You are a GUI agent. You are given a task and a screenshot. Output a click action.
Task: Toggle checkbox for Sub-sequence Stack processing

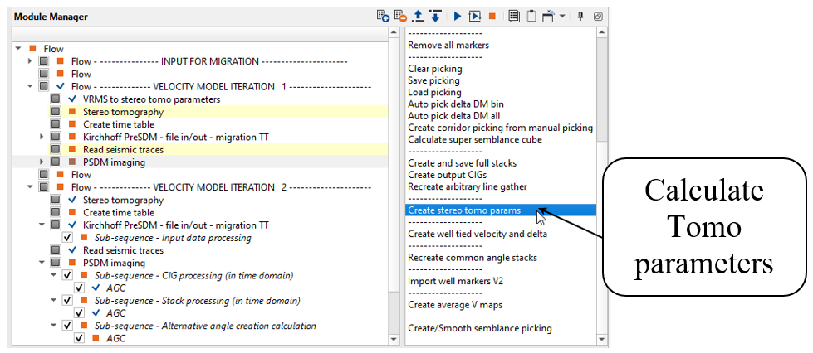click(x=68, y=301)
